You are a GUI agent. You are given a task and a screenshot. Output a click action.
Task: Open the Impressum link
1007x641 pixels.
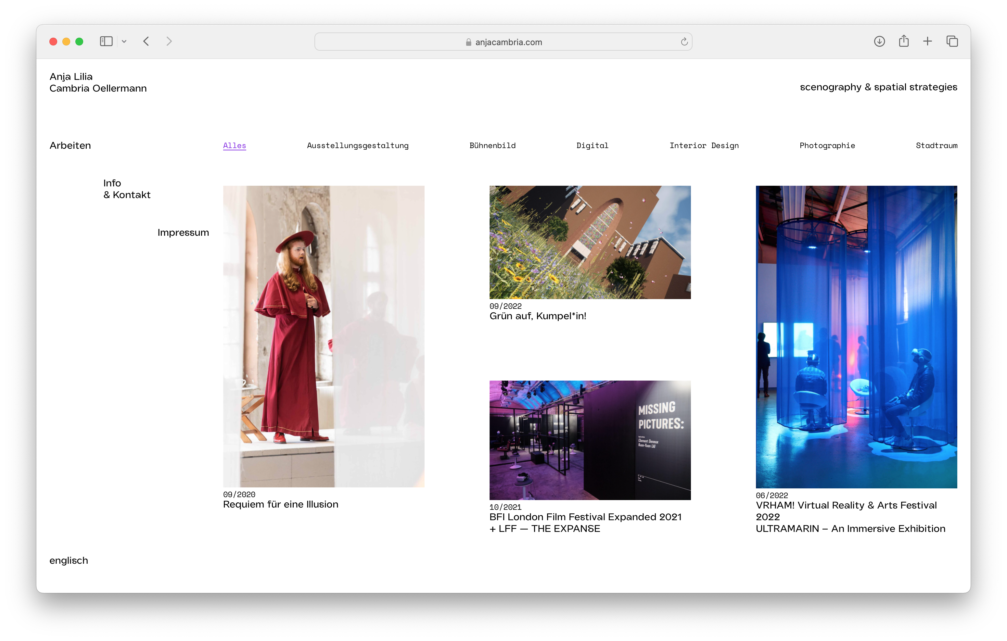click(183, 233)
